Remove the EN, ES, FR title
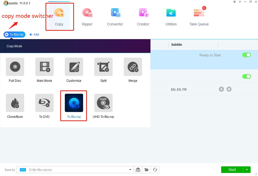Viewport: 258px width, 176px height. pyautogui.click(x=229, y=89)
